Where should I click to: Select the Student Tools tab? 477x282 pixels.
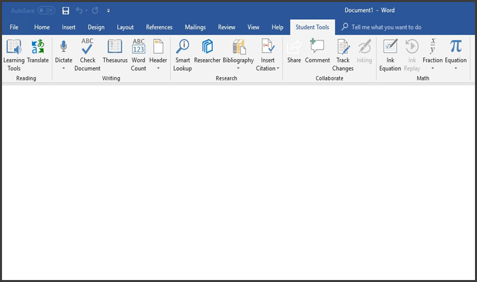point(313,27)
